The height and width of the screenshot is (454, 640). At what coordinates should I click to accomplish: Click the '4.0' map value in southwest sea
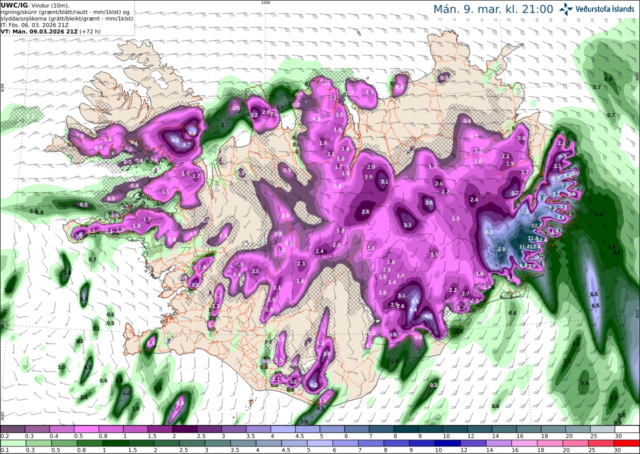(x=126, y=393)
